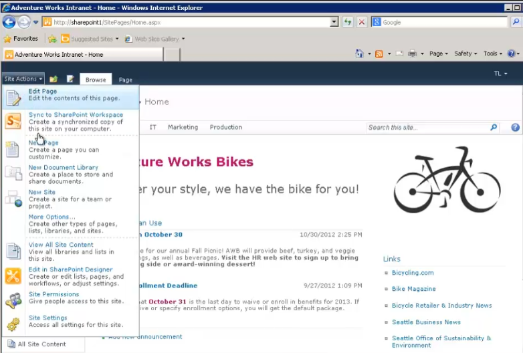The image size is (523, 353).
Task: Collapse the Site Actions menu button
Action: (x=23, y=79)
